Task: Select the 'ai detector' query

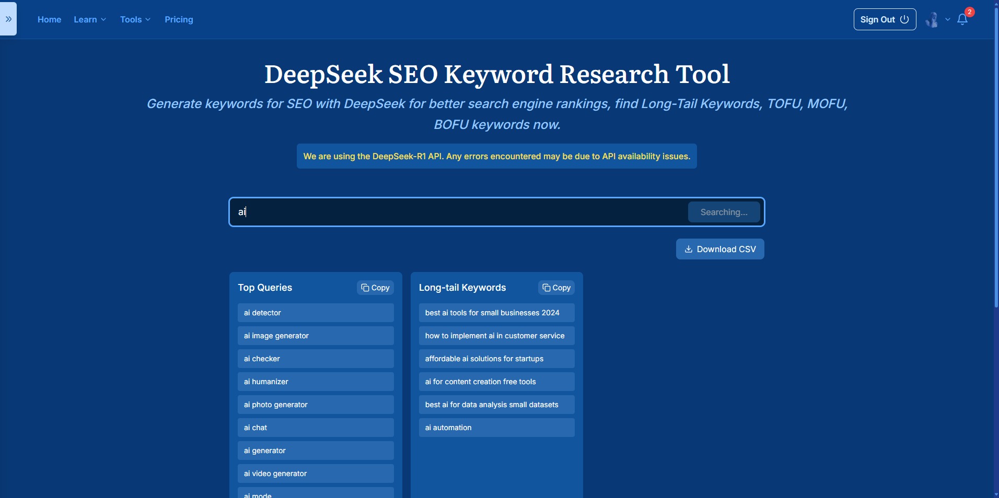Action: point(316,313)
